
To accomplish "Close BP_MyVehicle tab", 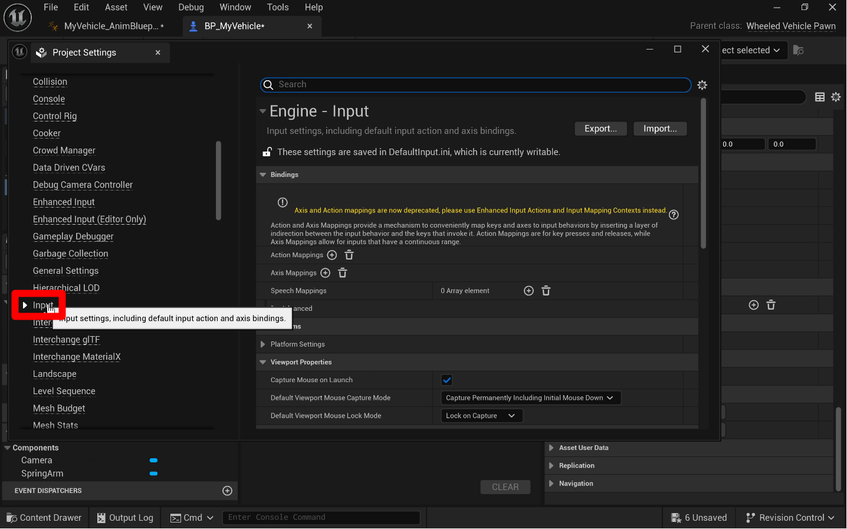I will pos(310,26).
